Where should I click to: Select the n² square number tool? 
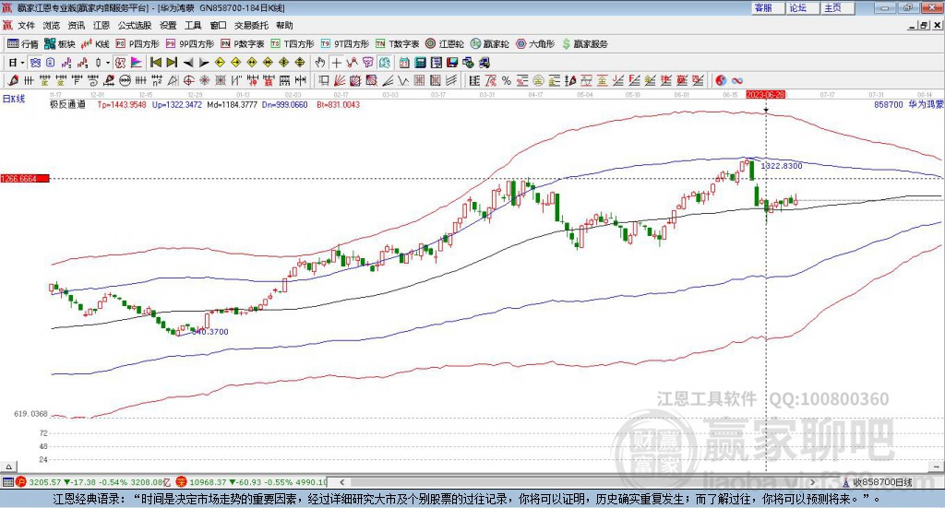(x=157, y=80)
